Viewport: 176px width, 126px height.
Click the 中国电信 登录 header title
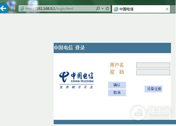pyautogui.click(x=69, y=48)
